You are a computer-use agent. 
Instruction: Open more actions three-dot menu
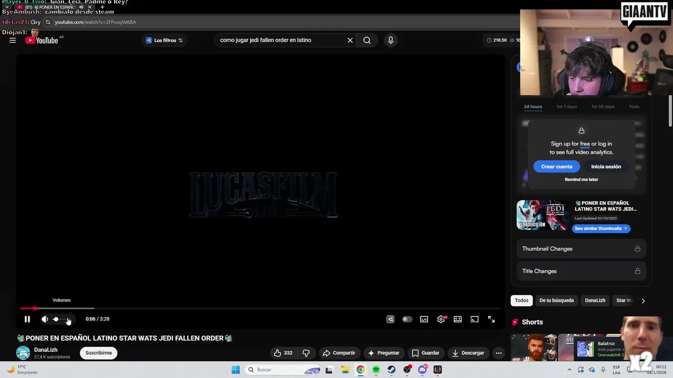point(499,353)
